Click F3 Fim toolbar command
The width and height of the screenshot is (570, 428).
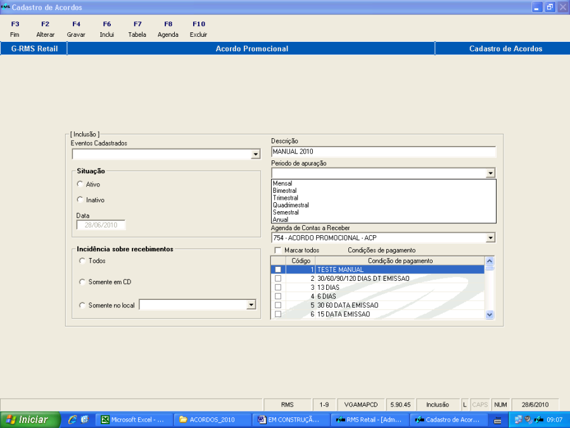click(x=15, y=29)
